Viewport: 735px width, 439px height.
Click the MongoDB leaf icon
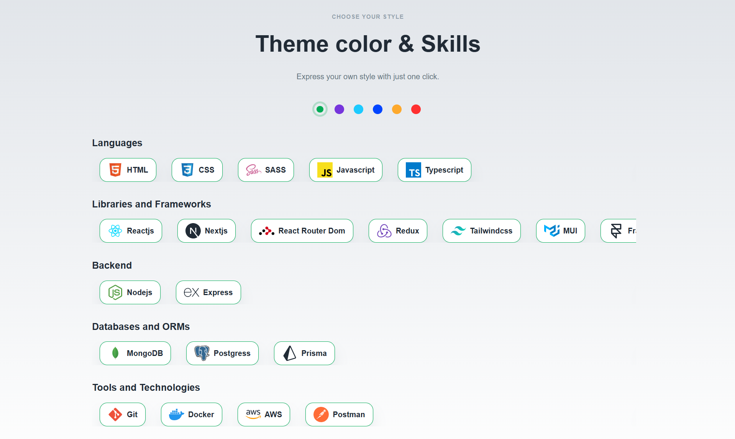tap(115, 353)
